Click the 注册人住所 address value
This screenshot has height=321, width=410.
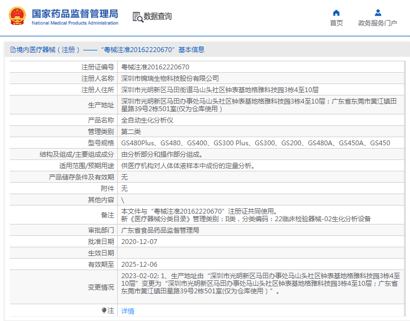(x=220, y=90)
